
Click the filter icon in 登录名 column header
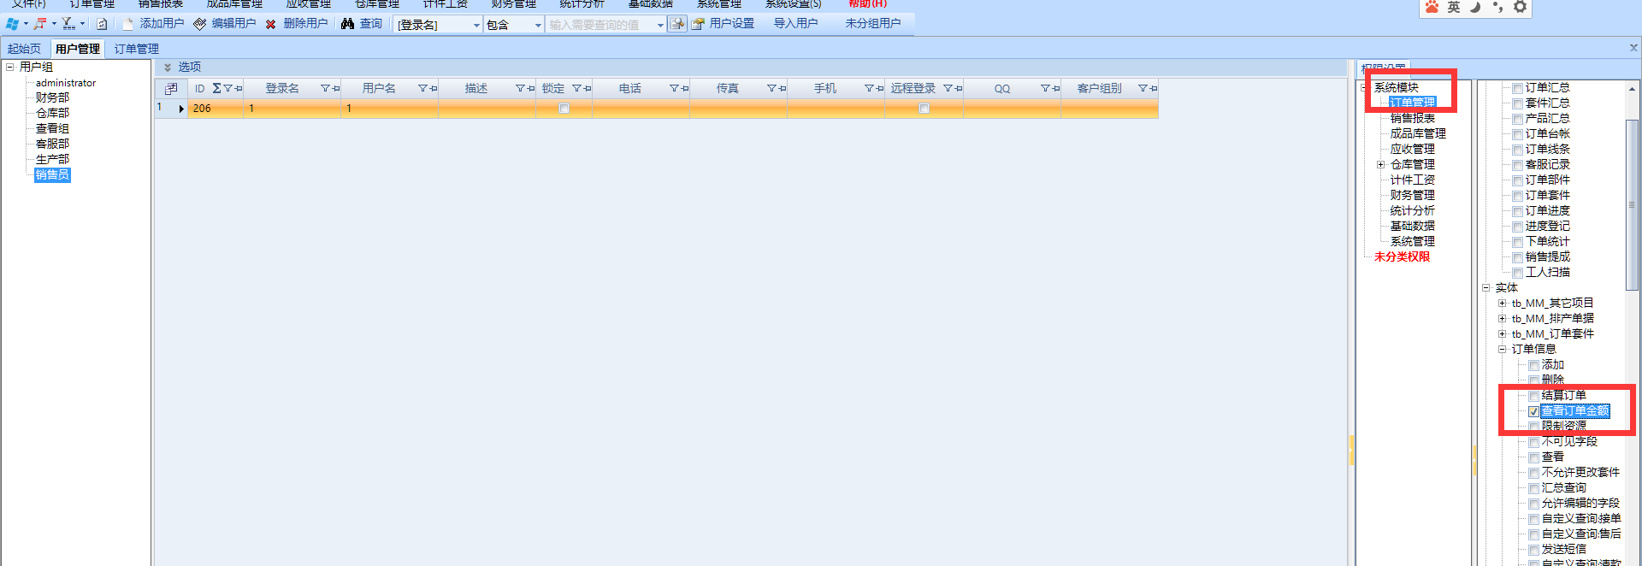325,89
